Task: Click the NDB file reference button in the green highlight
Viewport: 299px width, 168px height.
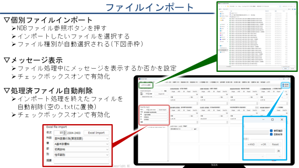Action: [x=146, y=85]
